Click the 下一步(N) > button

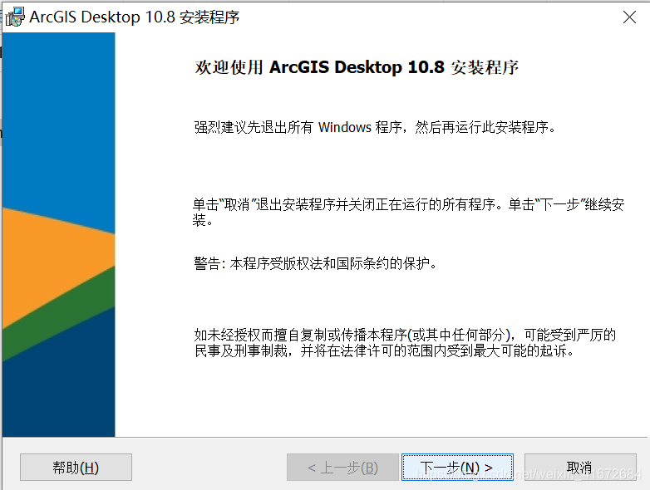pos(457,468)
